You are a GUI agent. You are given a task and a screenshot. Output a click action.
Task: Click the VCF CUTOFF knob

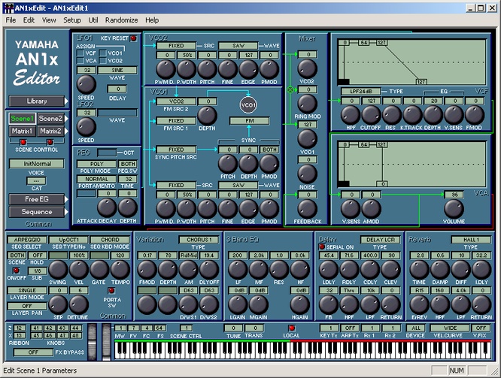tap(371, 115)
